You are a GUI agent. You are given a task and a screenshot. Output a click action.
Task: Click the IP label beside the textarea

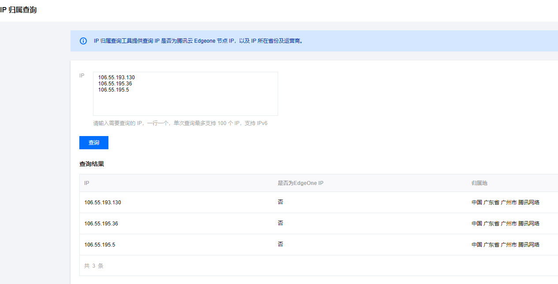click(82, 76)
